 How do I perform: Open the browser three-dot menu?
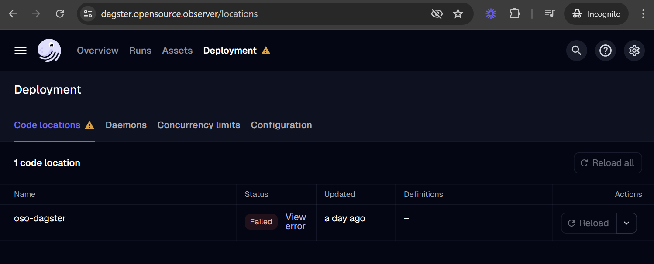644,14
